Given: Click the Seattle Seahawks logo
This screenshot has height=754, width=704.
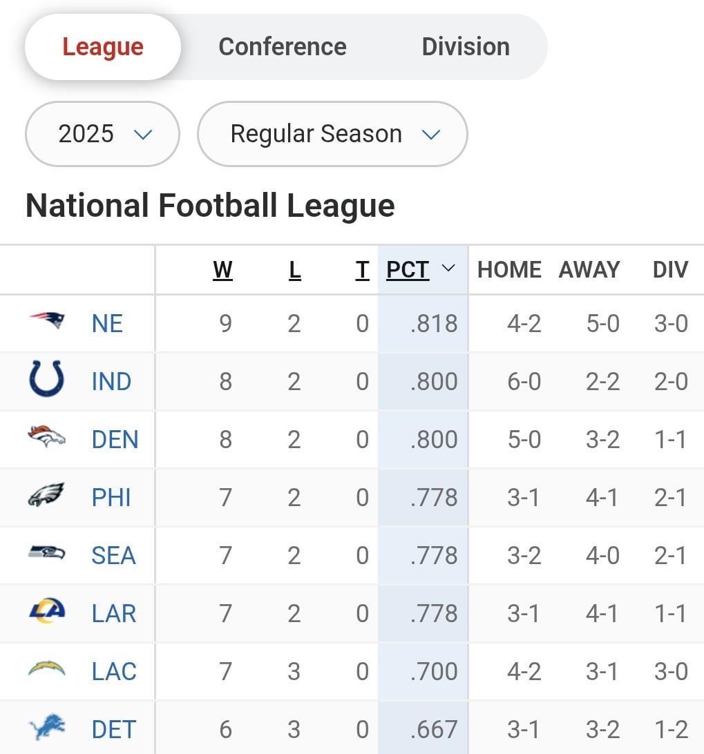Looking at the screenshot, I should point(46,553).
